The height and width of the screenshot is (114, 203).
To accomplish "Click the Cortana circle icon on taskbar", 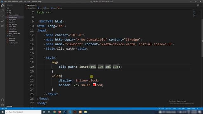I will [x=44, y=112].
